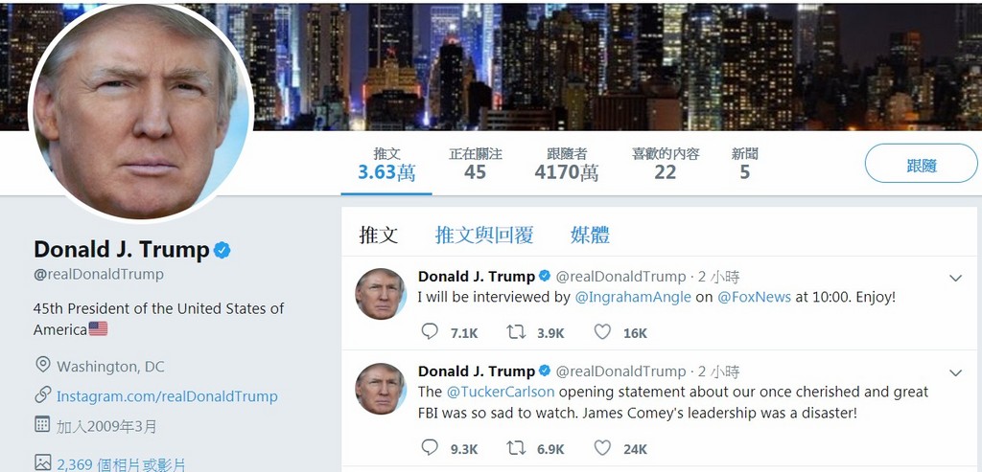
Task: Expand options chevron on the first tweet
Action: pos(955,279)
